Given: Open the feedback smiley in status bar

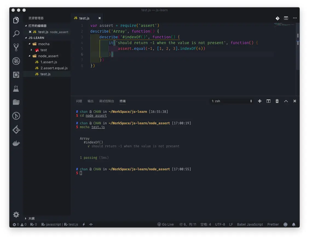Looking at the screenshot, I should tap(285, 224).
